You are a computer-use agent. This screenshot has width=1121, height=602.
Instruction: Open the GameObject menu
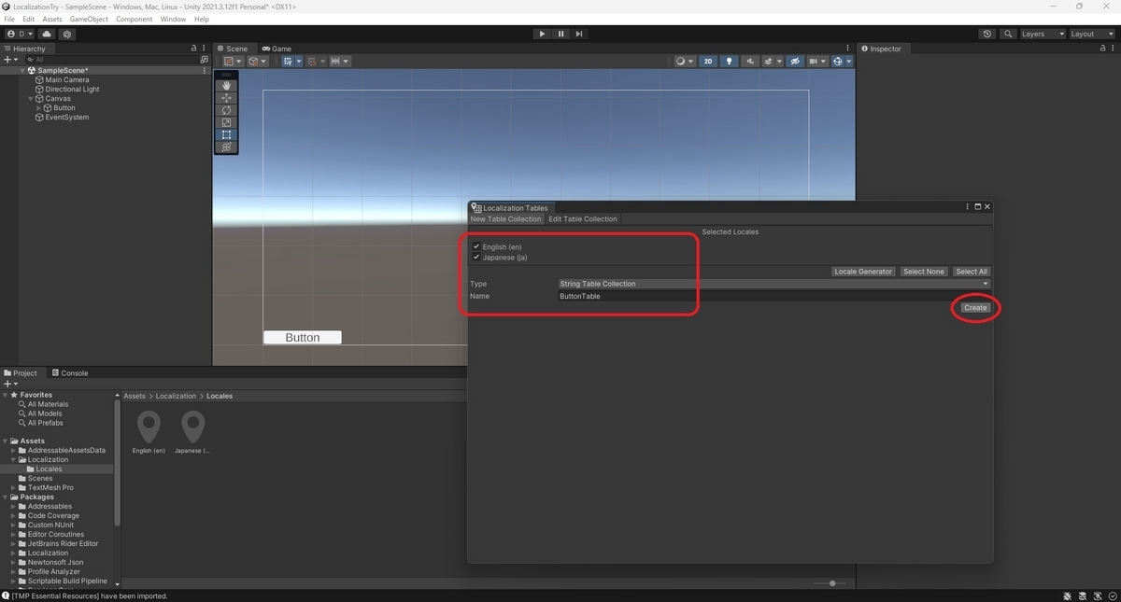click(88, 18)
